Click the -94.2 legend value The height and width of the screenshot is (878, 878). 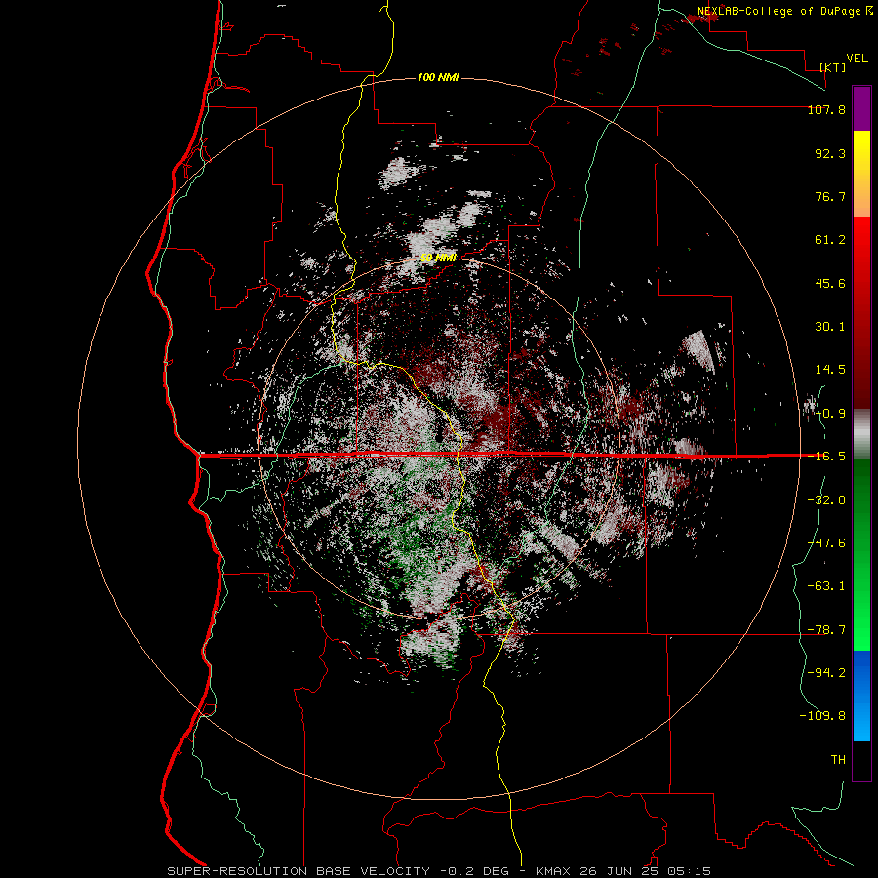pyautogui.click(x=826, y=673)
